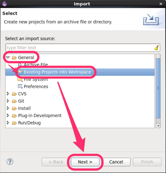The height and width of the screenshot is (173, 166).
Task: Expand the Install category
Action: pos(8,108)
